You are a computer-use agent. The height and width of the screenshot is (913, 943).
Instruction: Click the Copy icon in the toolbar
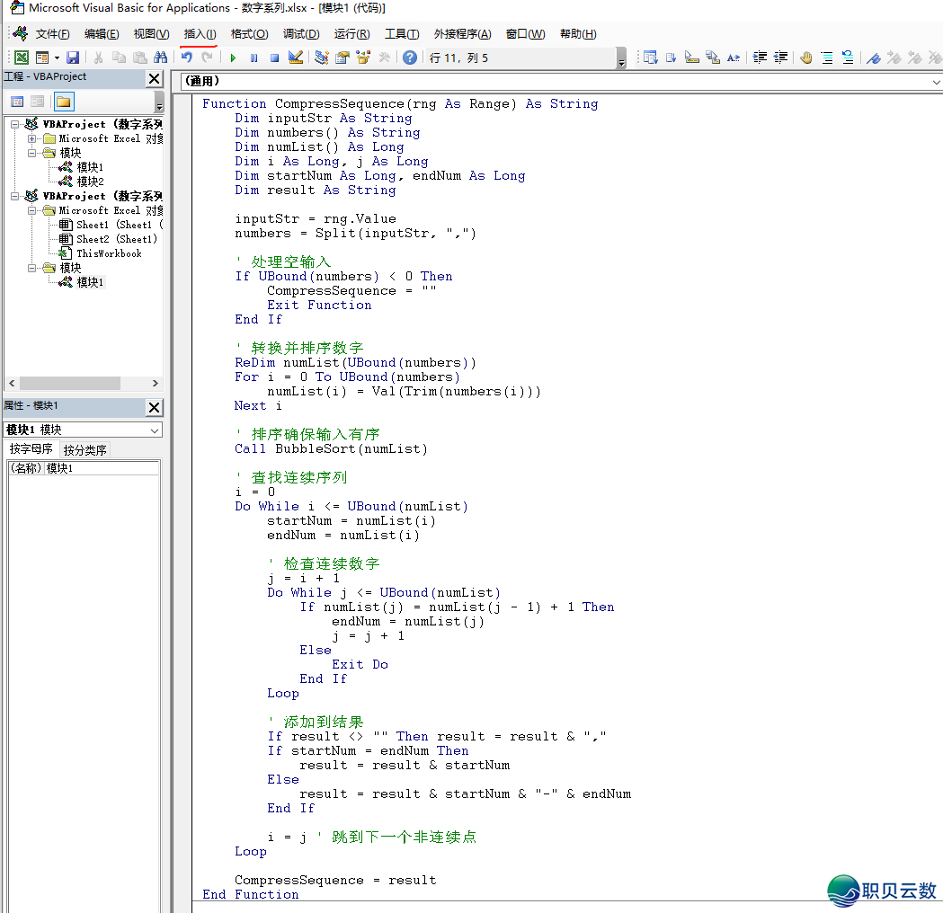pos(119,58)
